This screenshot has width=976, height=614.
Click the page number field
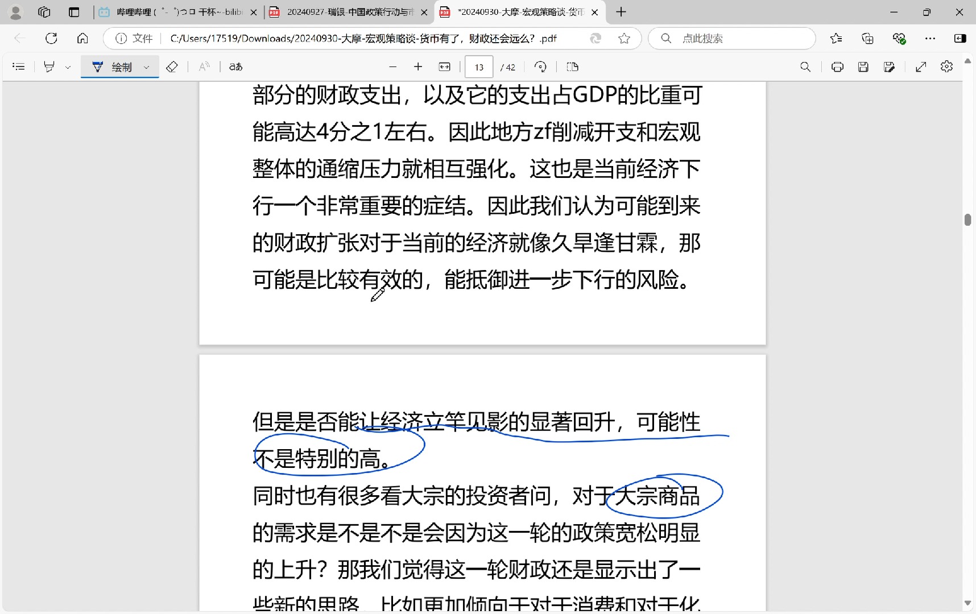pos(479,67)
